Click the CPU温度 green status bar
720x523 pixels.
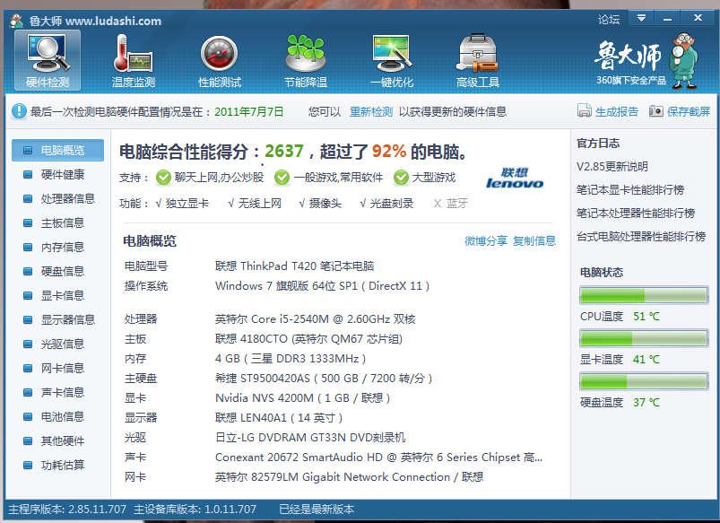tap(644, 295)
